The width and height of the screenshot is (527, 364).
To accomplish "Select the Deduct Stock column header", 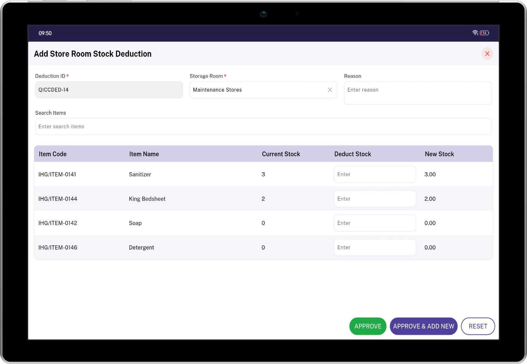I will point(353,154).
